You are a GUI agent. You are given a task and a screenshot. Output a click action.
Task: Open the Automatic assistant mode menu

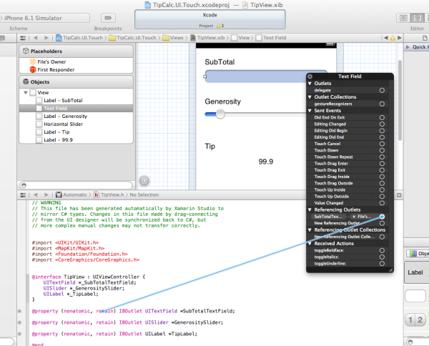[x=71, y=194]
